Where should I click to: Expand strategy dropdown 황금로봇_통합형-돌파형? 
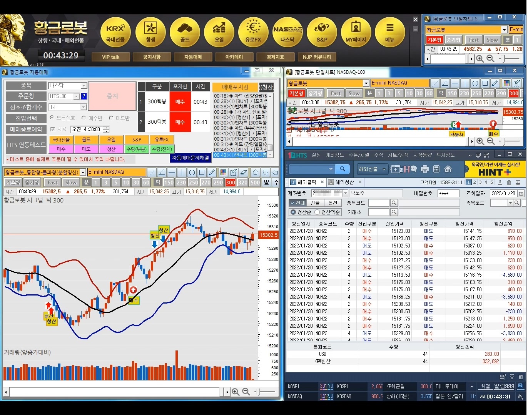pos(83,173)
